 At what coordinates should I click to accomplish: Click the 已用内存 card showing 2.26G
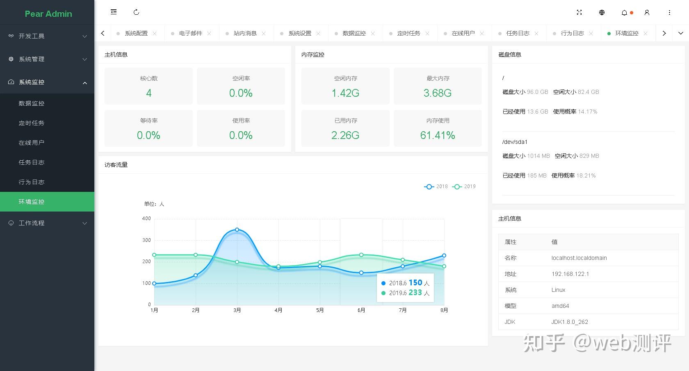[x=345, y=128]
